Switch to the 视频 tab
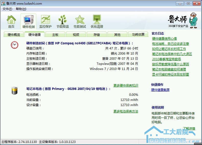 tap(76, 35)
